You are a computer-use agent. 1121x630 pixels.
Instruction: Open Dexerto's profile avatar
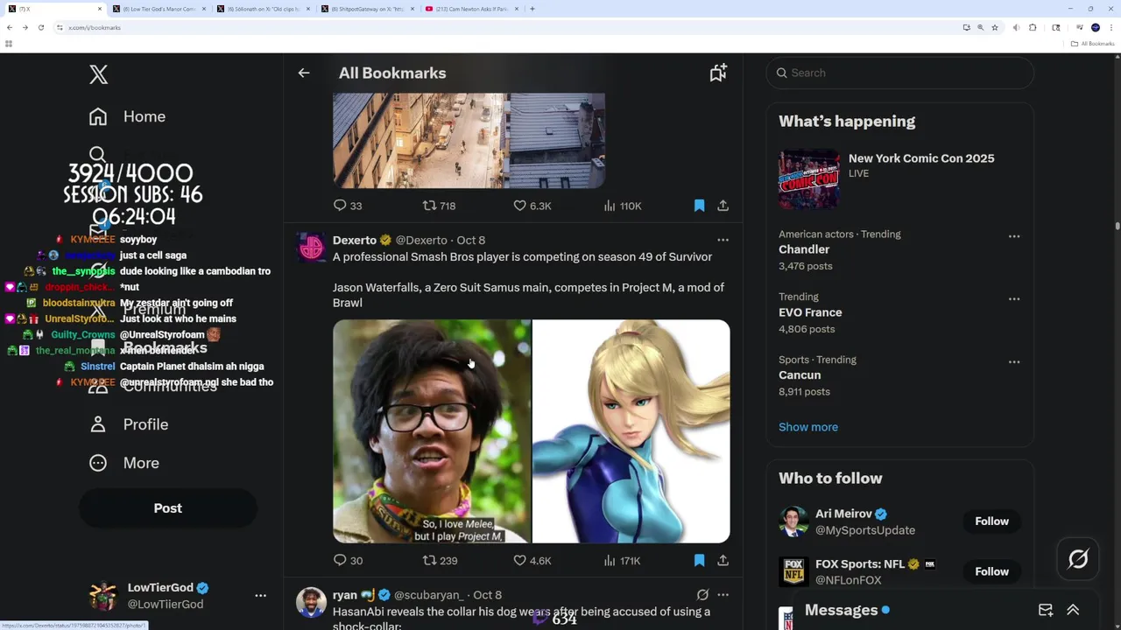(x=311, y=248)
